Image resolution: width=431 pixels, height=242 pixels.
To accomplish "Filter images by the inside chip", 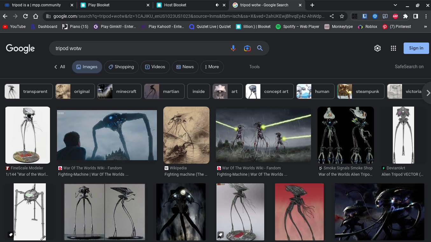I will coord(199,91).
